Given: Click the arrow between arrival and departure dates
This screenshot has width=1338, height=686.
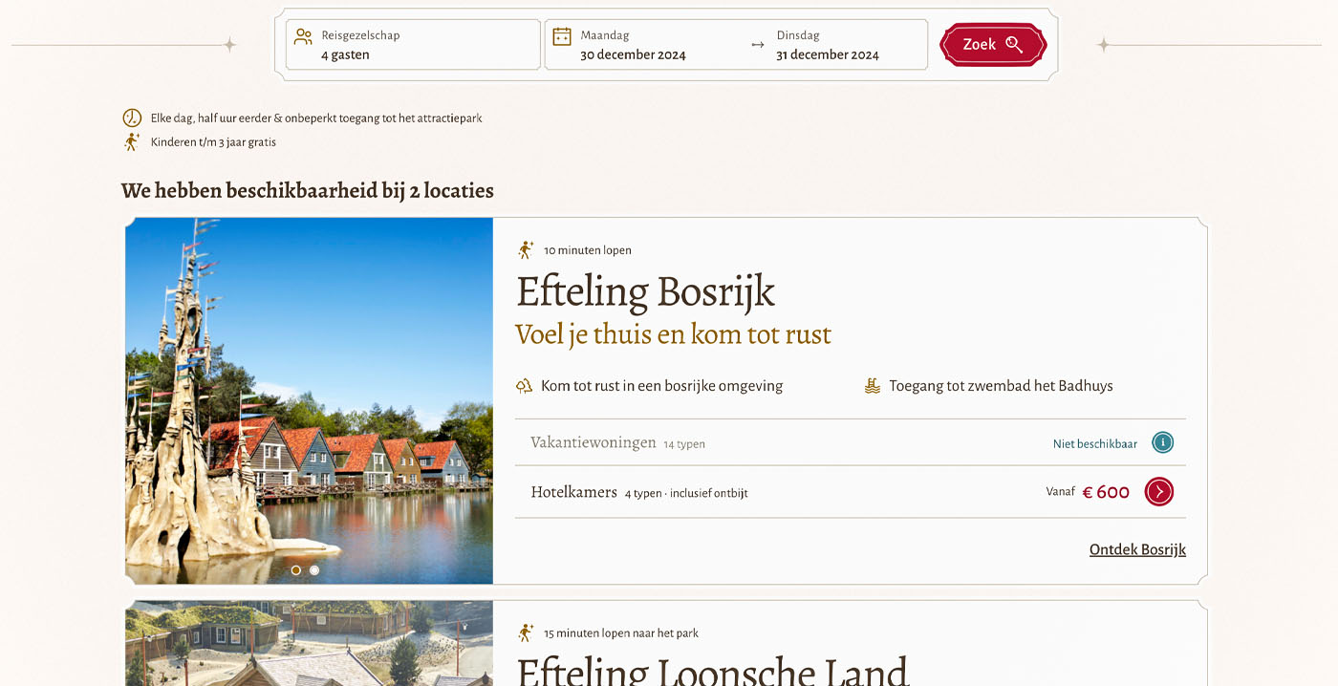Looking at the screenshot, I should tap(758, 45).
